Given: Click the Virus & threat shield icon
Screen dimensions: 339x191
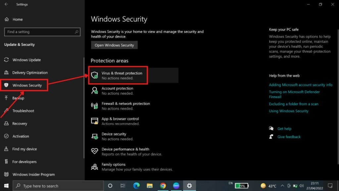Looking at the screenshot, I should pyautogui.click(x=94, y=75).
